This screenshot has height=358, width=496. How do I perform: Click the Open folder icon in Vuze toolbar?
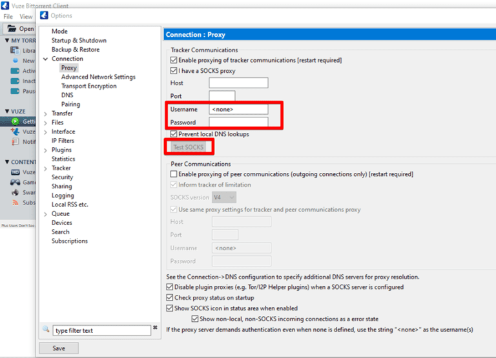pos(12,28)
